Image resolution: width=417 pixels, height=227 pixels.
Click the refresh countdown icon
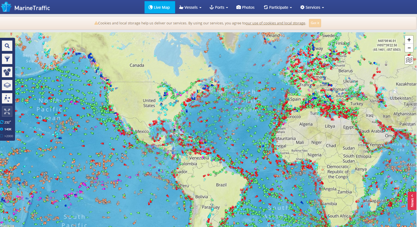tap(2, 122)
